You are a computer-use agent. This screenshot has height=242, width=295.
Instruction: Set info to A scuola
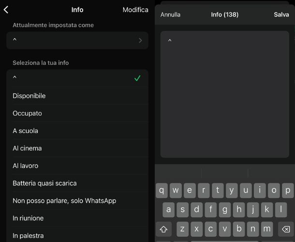tap(77, 131)
